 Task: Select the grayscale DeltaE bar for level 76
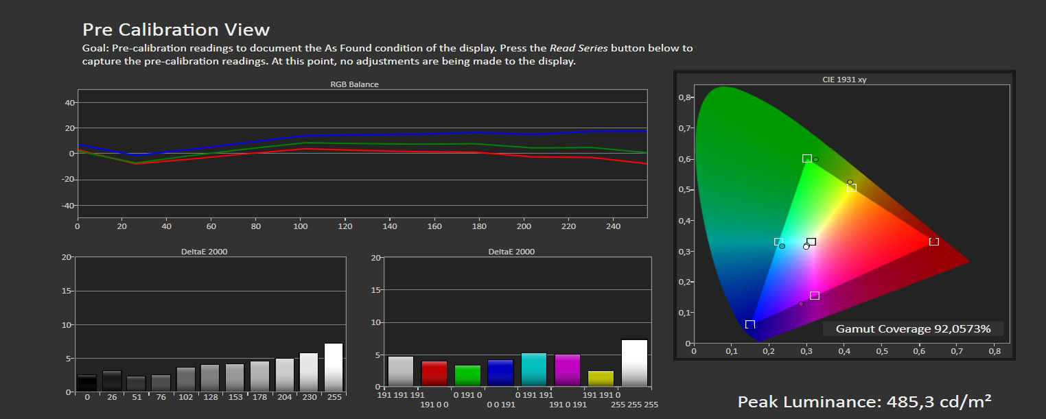tap(161, 383)
